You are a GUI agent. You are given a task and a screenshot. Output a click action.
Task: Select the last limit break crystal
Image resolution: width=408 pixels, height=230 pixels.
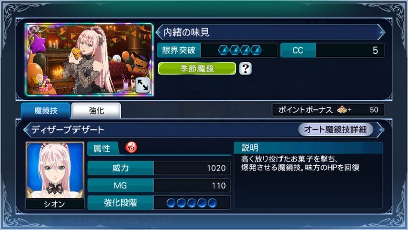click(257, 50)
